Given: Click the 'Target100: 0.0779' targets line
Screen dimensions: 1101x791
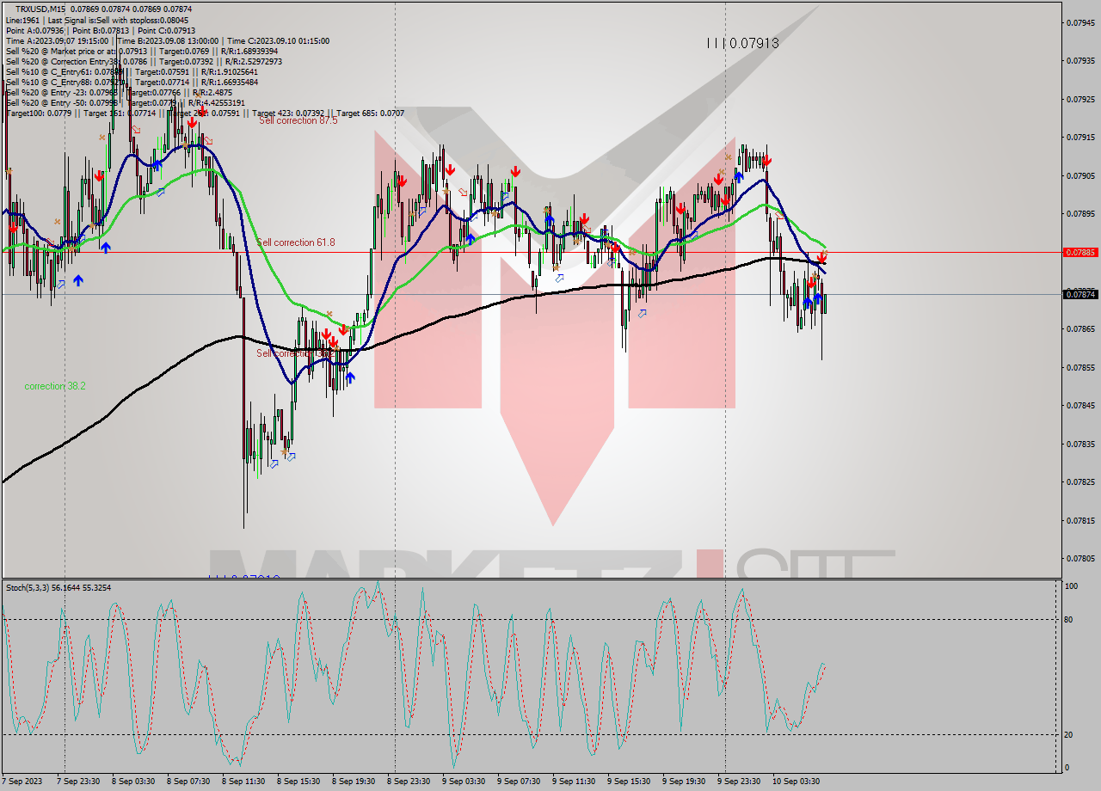Looking at the screenshot, I should click(x=205, y=113).
